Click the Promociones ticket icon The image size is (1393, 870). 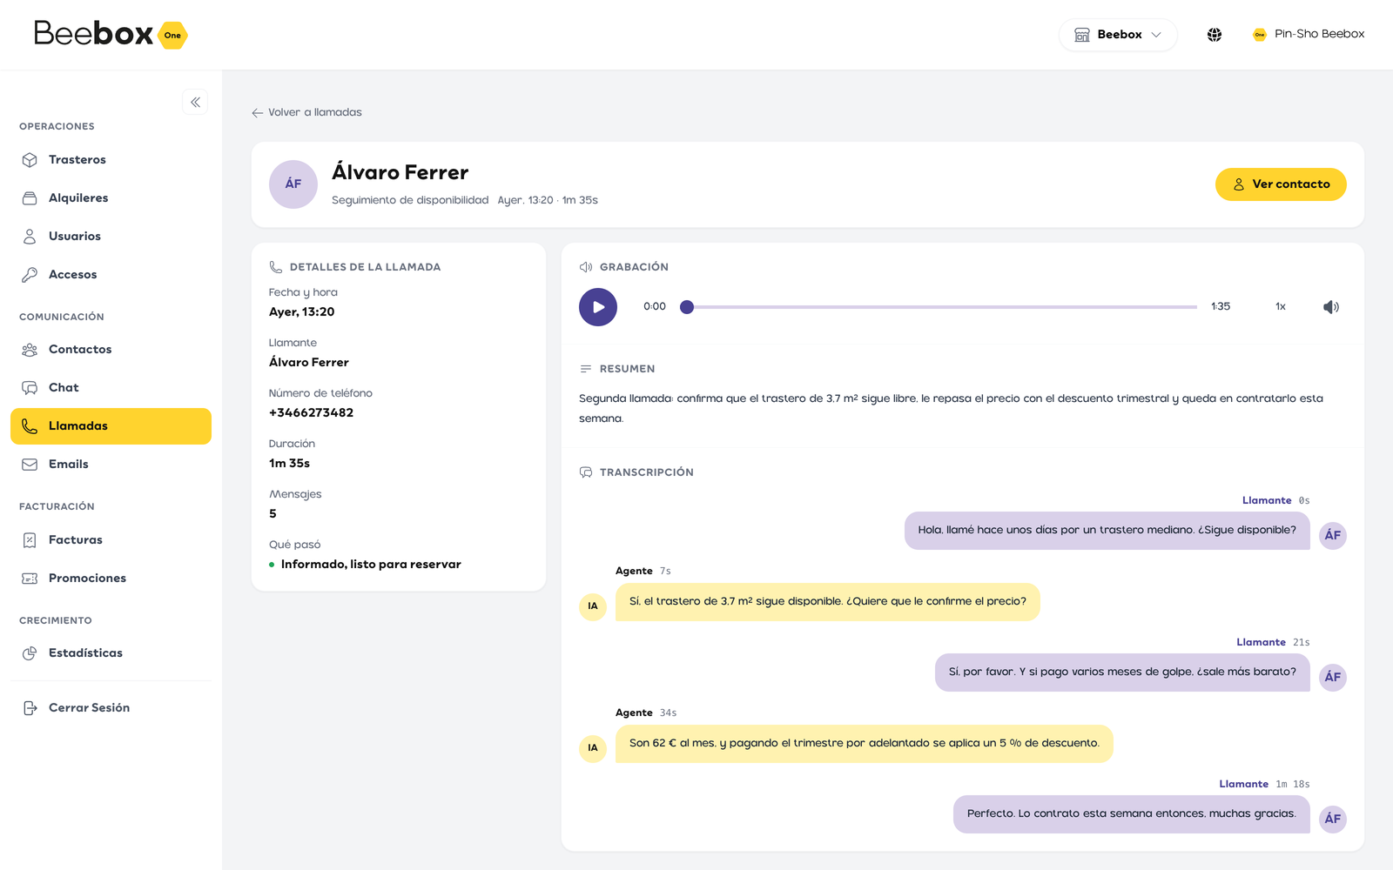tap(30, 579)
